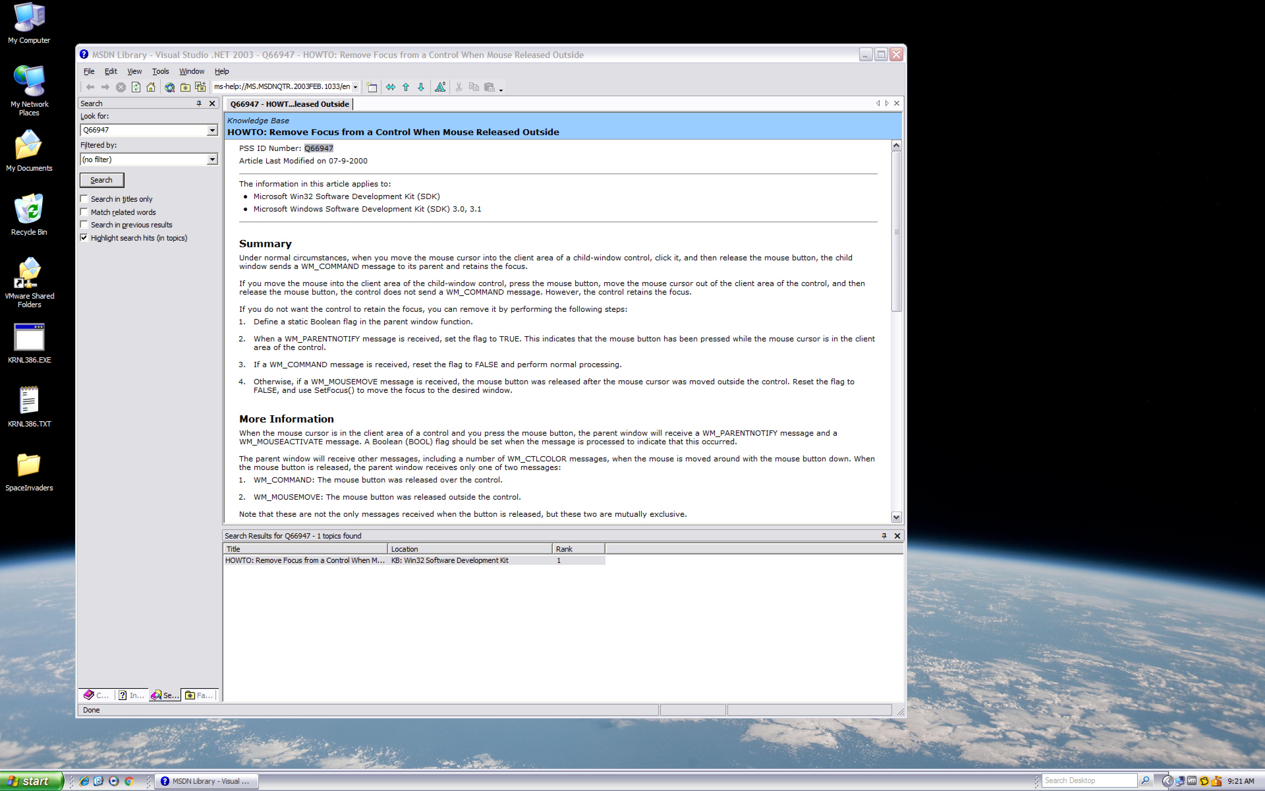This screenshot has width=1265, height=791.
Task: Open the Look for dropdown list
Action: [x=213, y=130]
